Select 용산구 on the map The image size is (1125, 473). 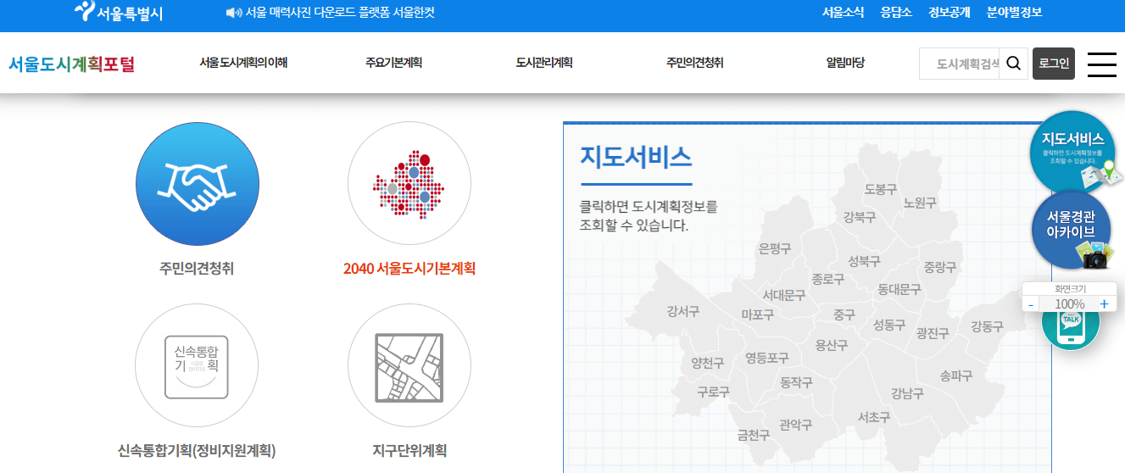coord(832,345)
